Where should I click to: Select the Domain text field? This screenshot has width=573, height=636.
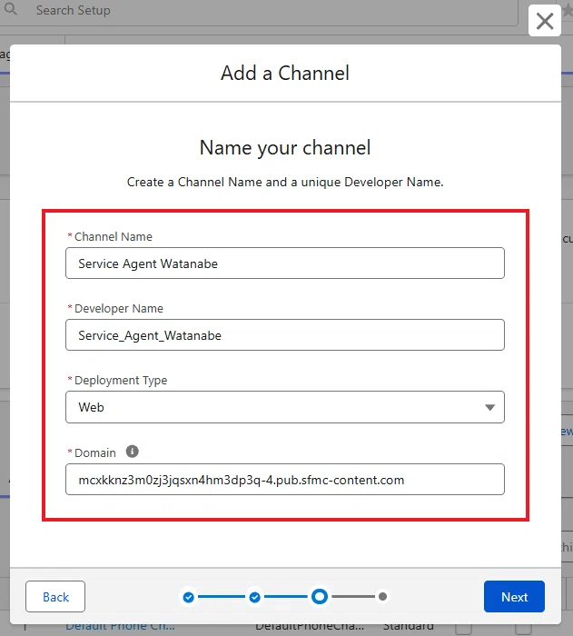point(285,480)
